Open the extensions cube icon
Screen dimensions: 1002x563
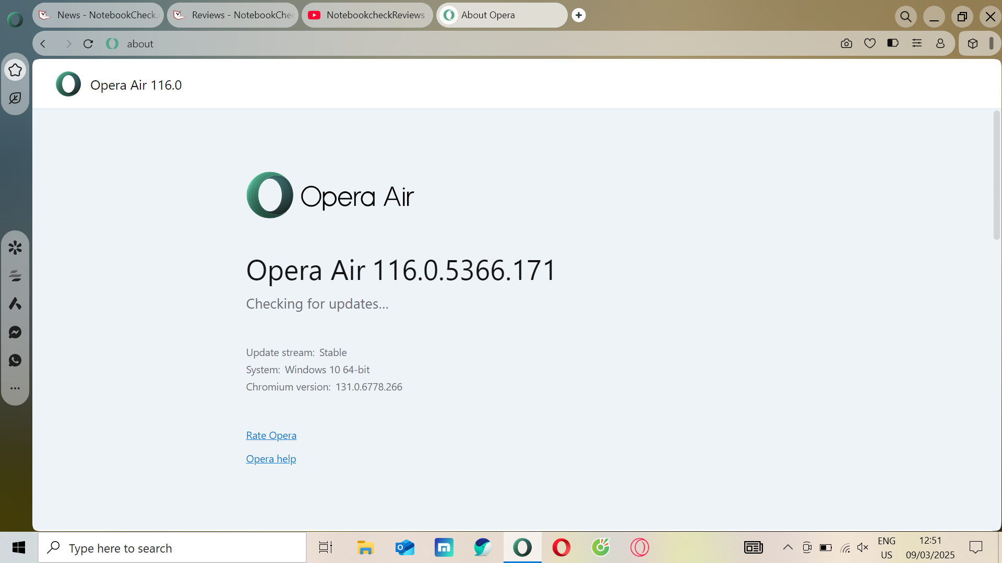pyautogui.click(x=973, y=44)
